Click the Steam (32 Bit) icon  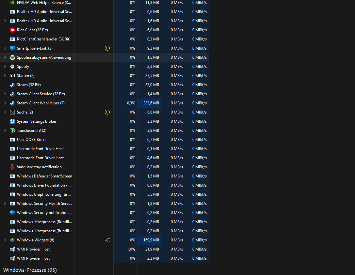[12, 84]
